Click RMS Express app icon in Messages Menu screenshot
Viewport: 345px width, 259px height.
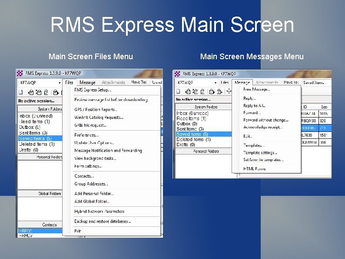tap(177, 74)
